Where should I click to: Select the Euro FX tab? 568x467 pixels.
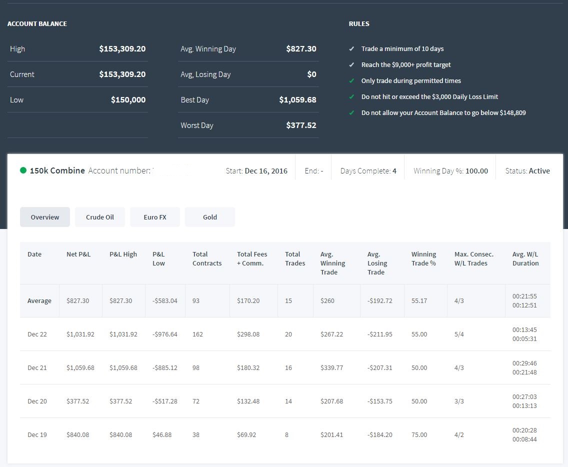point(155,217)
